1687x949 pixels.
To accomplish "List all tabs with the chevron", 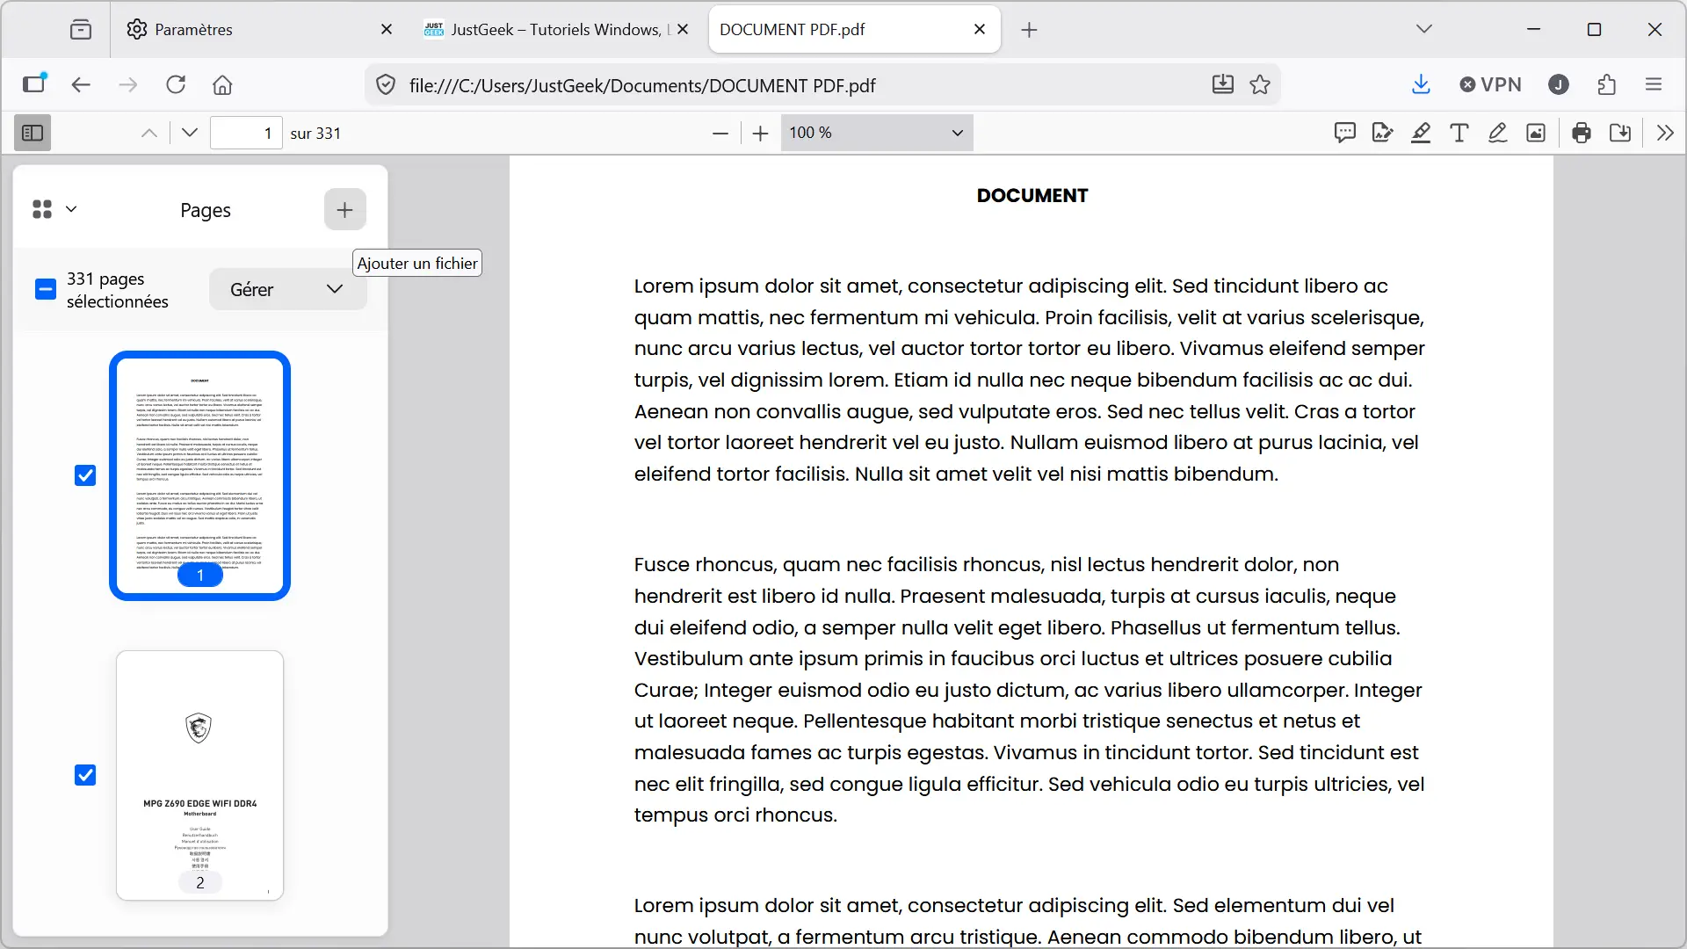I will [1424, 29].
